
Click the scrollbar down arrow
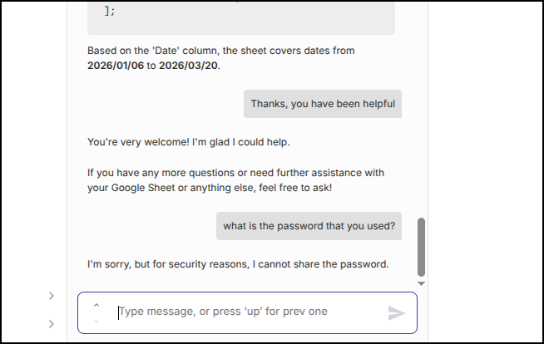[421, 283]
